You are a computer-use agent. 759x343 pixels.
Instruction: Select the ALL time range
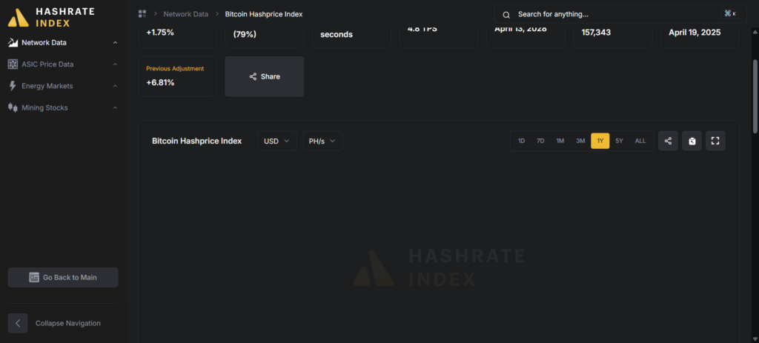tap(640, 141)
